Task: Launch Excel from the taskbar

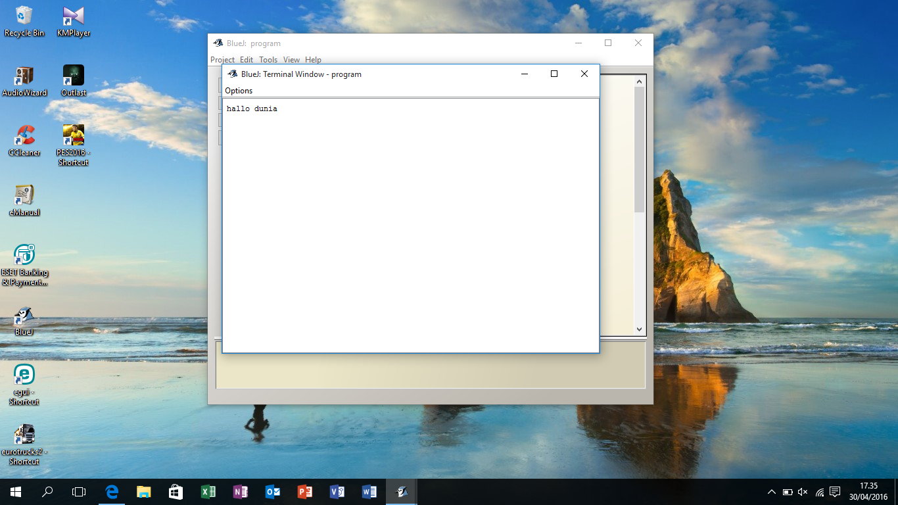Action: pos(208,491)
